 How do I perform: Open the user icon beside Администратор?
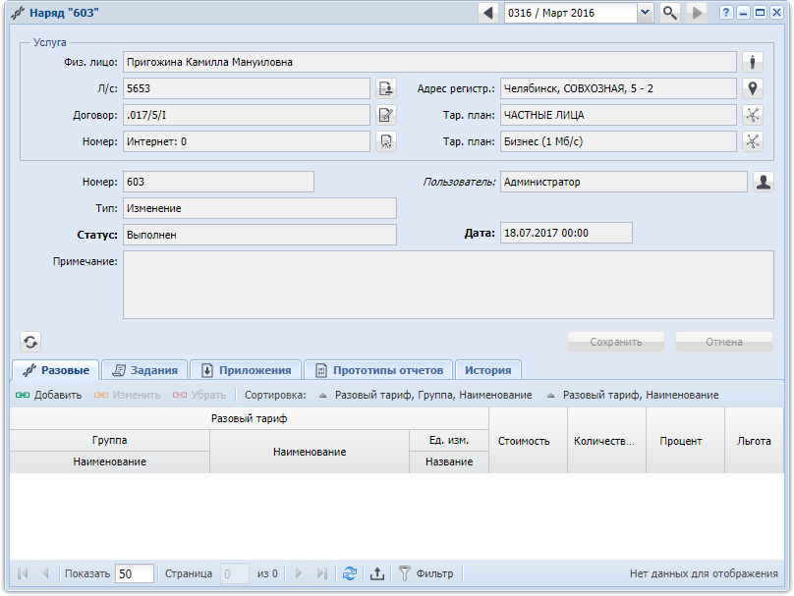[x=764, y=182]
